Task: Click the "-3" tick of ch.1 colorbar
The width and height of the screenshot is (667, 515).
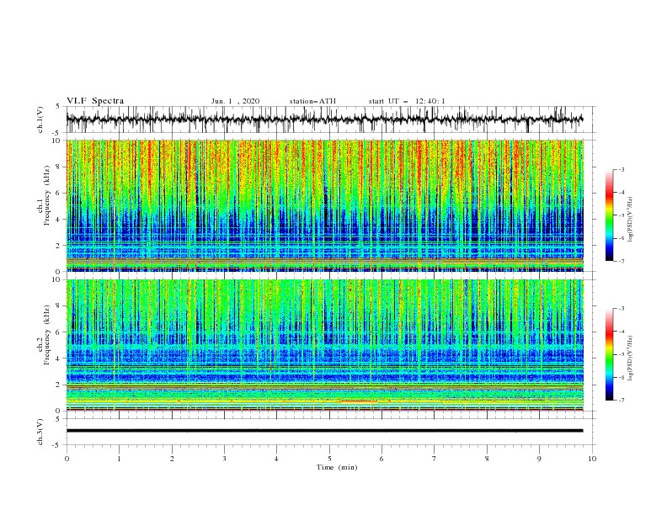Action: point(622,169)
